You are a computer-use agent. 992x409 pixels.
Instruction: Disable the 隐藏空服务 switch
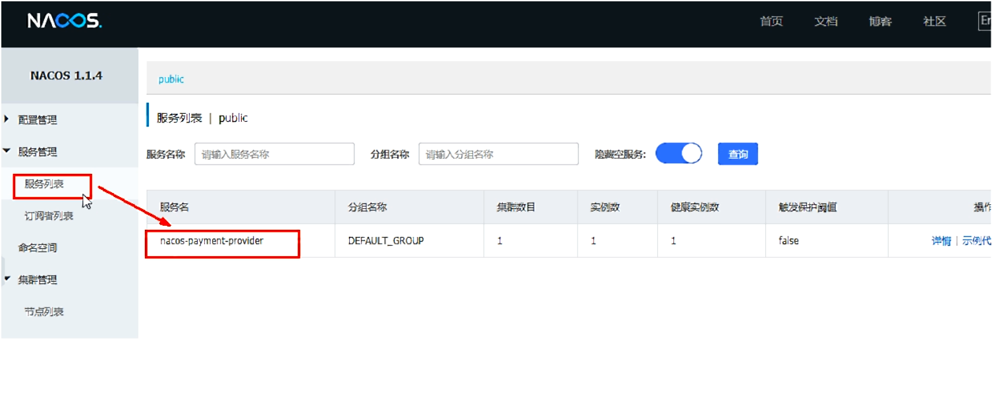coord(678,153)
